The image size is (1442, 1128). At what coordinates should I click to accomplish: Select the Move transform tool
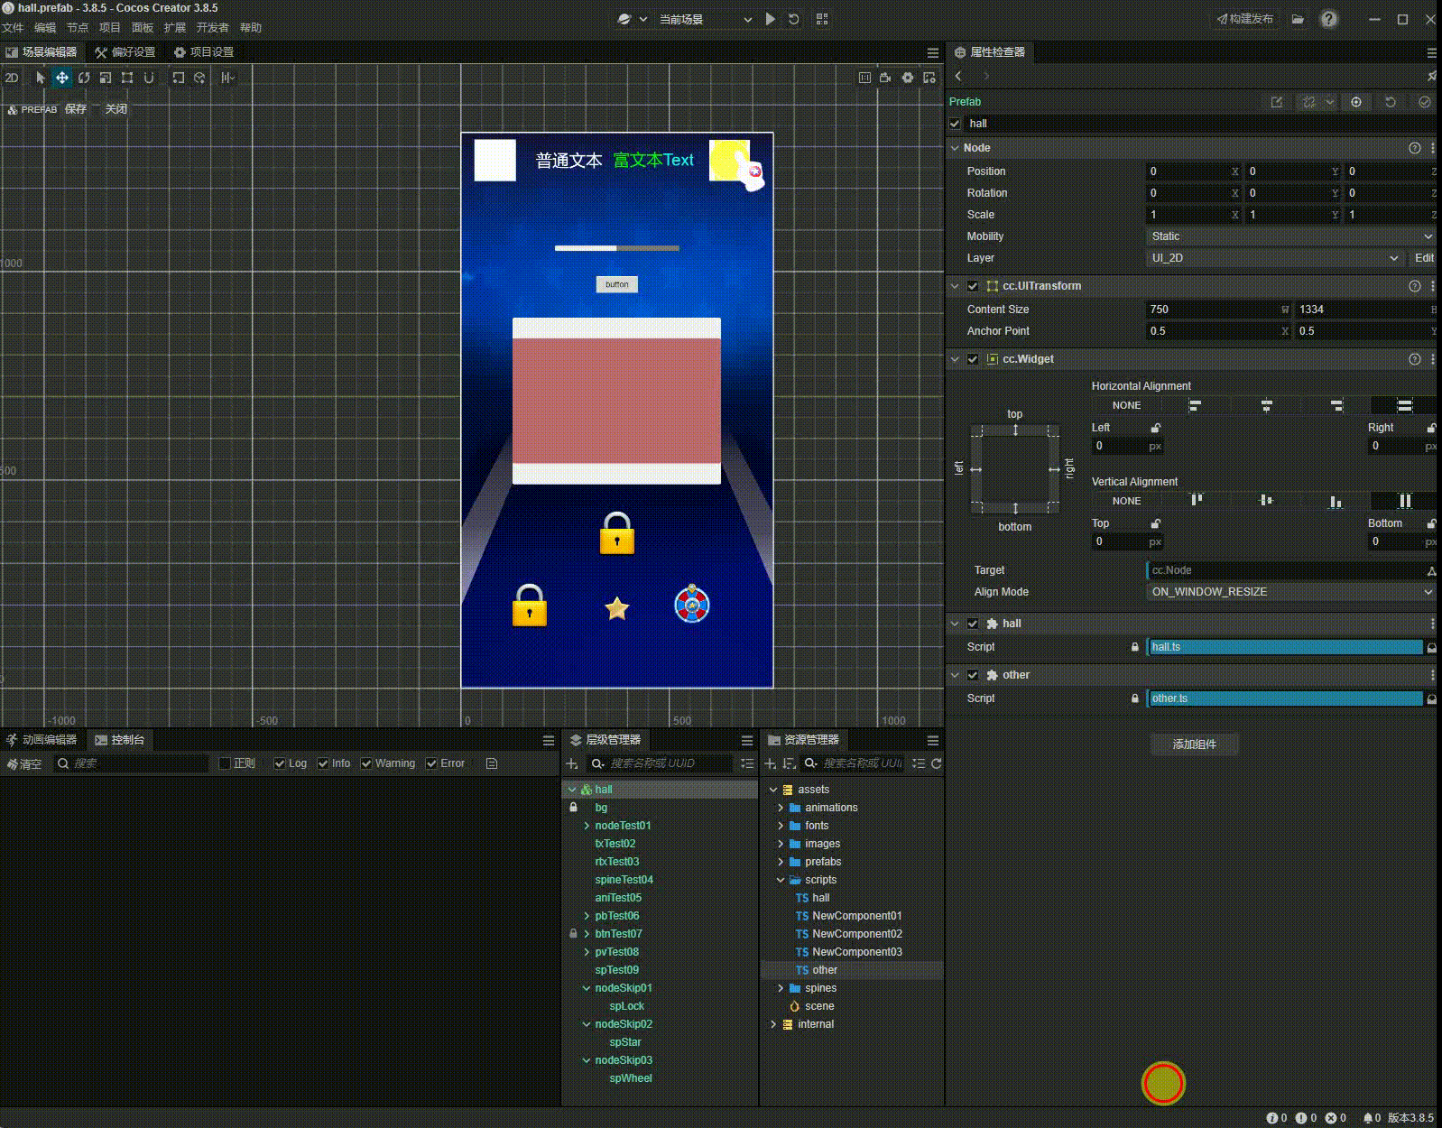click(61, 78)
